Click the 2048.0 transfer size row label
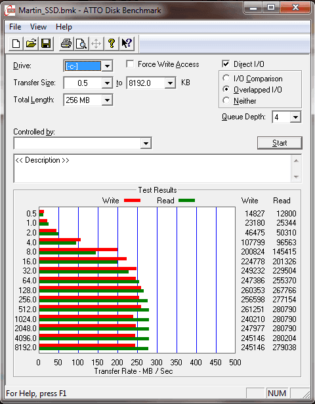 point(26,329)
